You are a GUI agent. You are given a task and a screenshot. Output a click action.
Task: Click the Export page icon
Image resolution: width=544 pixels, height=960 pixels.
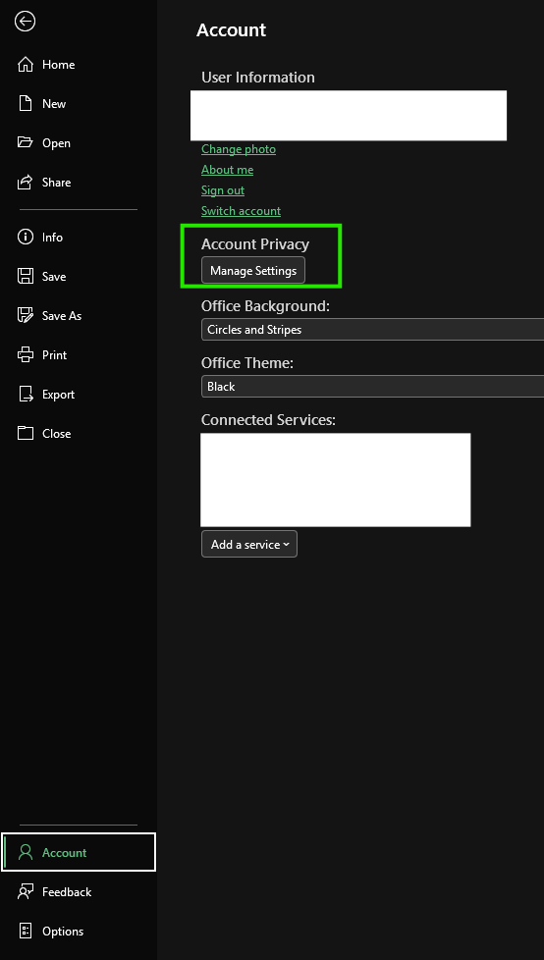(26, 394)
